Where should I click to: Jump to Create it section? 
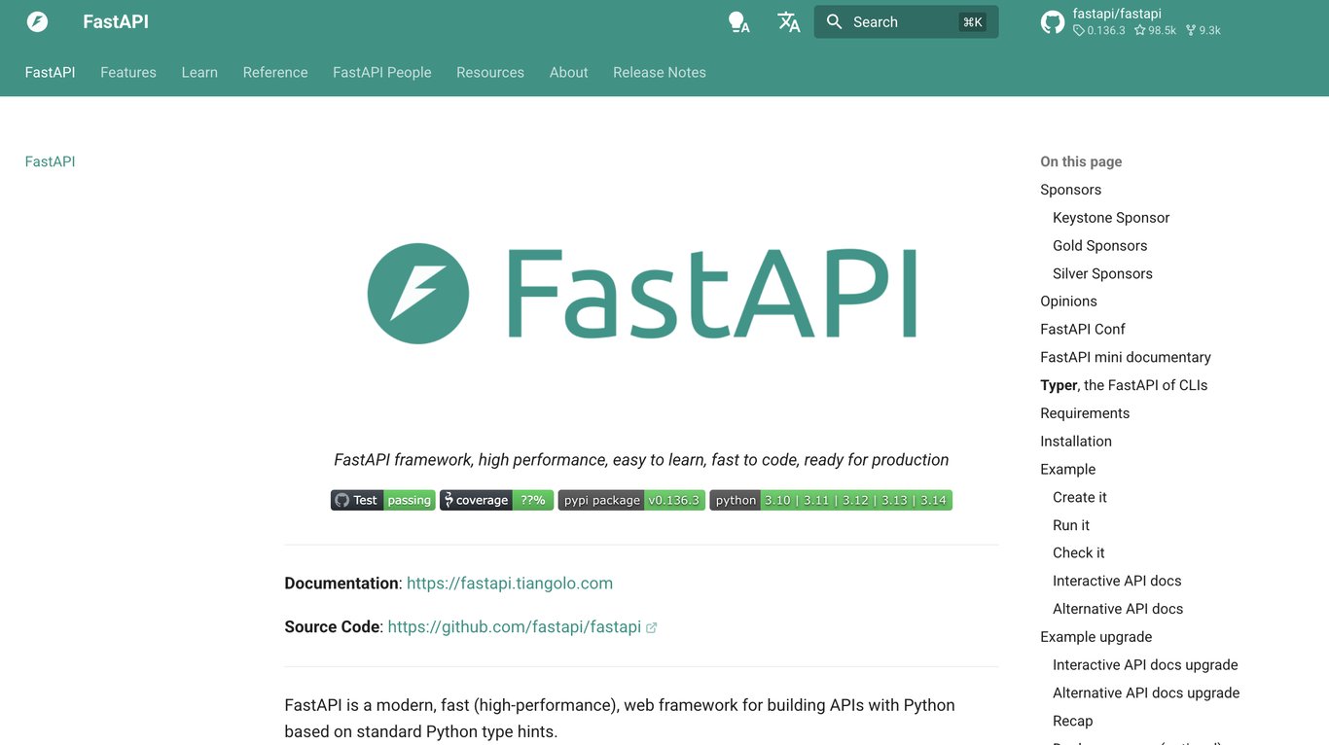pos(1080,497)
